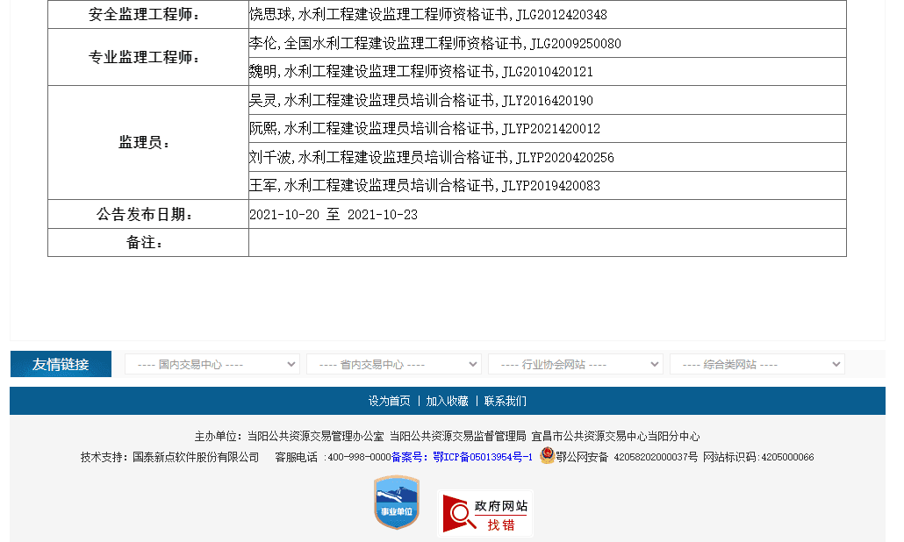Click the 事业单位 blue shield badge

tap(397, 503)
